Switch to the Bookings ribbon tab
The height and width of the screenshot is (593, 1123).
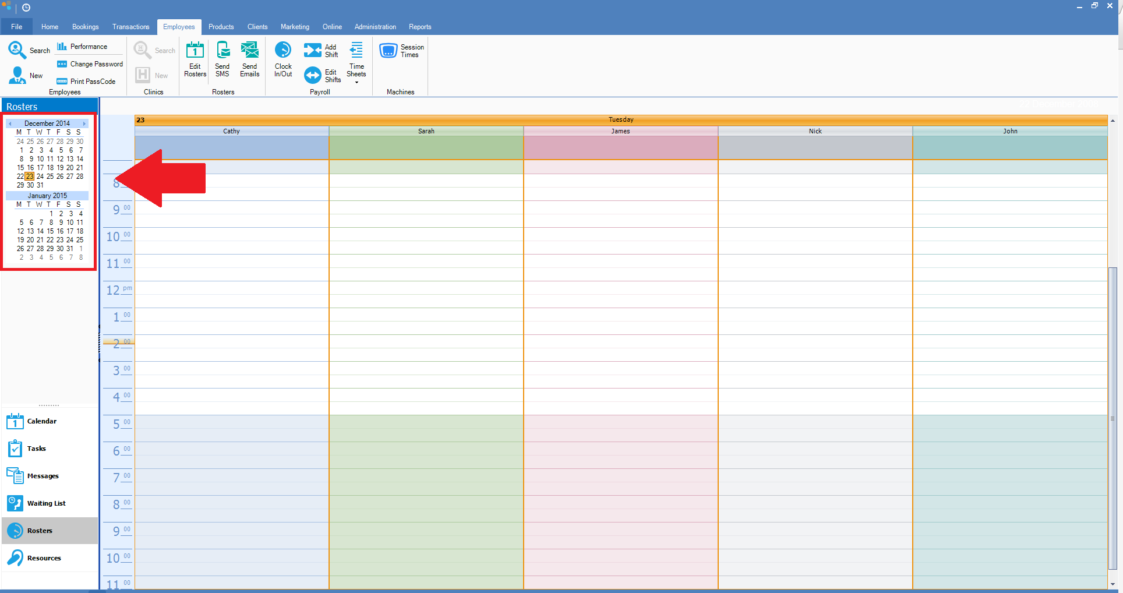coord(85,27)
